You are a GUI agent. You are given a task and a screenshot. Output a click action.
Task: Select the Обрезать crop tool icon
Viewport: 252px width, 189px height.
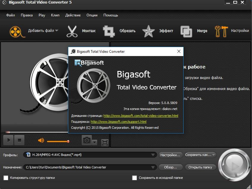(109, 31)
